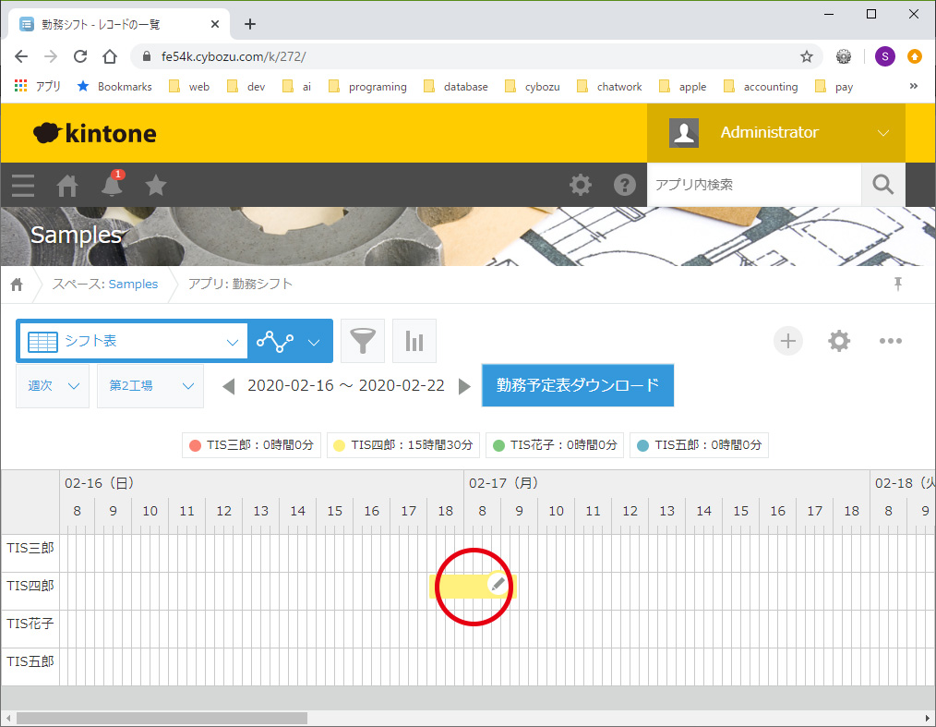Click the 勤務予定表ダウンロード button
Screen dimensions: 936x727
click(578, 385)
